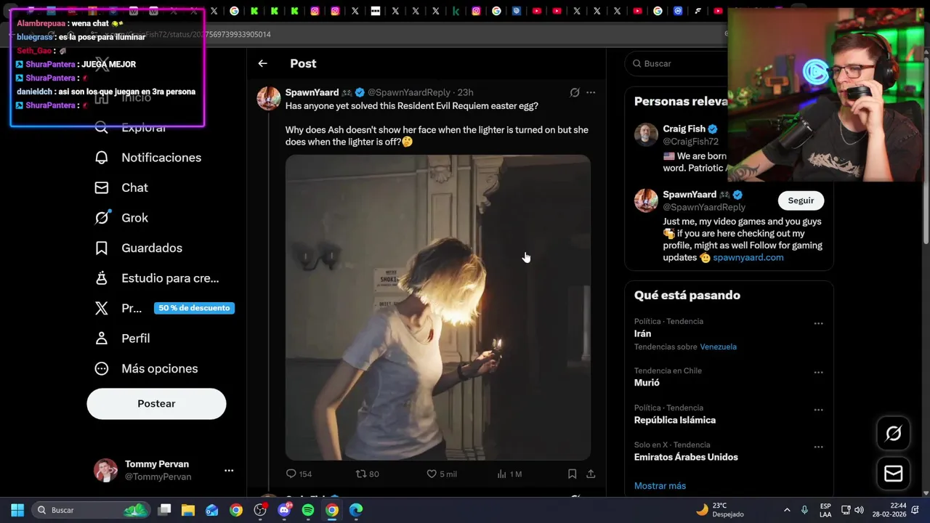Open options dots for the Murió trend
The width and height of the screenshot is (930, 523).
point(818,373)
